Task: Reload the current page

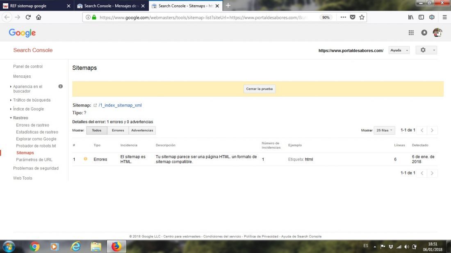Action: [28, 17]
